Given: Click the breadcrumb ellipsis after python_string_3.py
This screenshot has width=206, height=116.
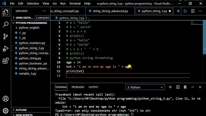Looking at the screenshot, I should tap(89, 18).
